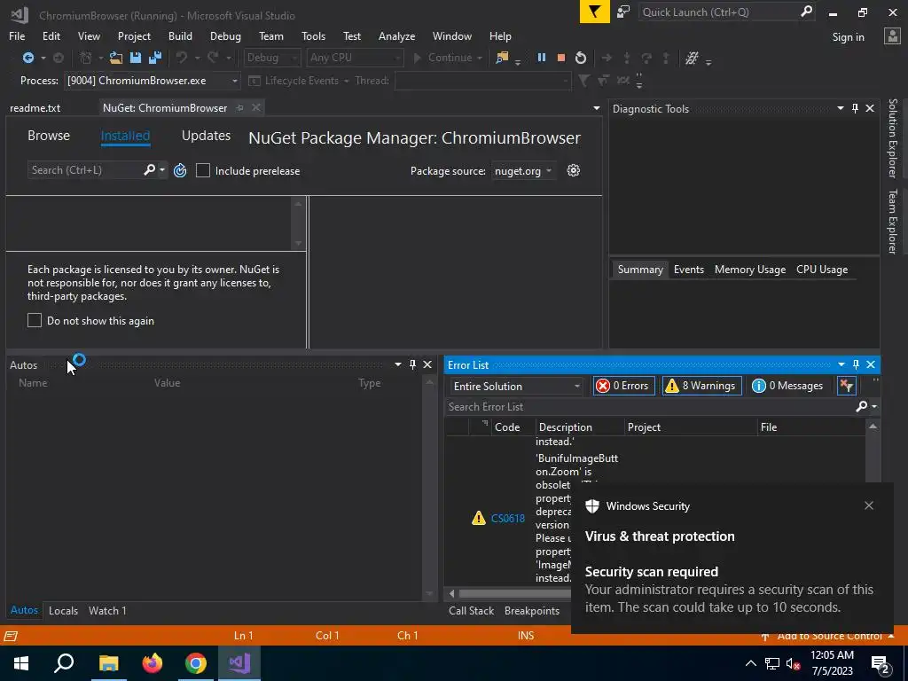Click the Find in Files toolbar icon
This screenshot has height=681, width=908.
(502, 58)
